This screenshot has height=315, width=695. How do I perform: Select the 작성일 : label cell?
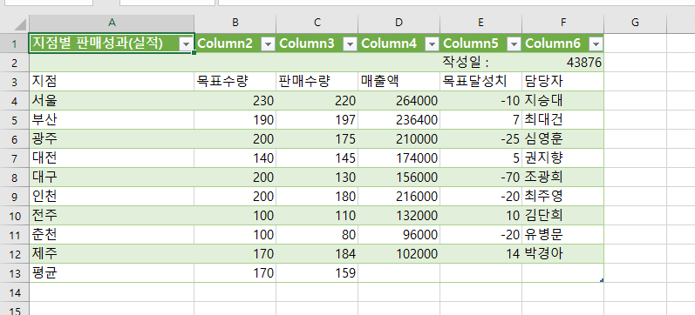click(480, 63)
